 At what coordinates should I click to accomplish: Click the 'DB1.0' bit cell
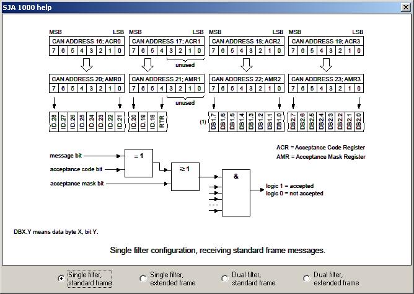[280, 122]
